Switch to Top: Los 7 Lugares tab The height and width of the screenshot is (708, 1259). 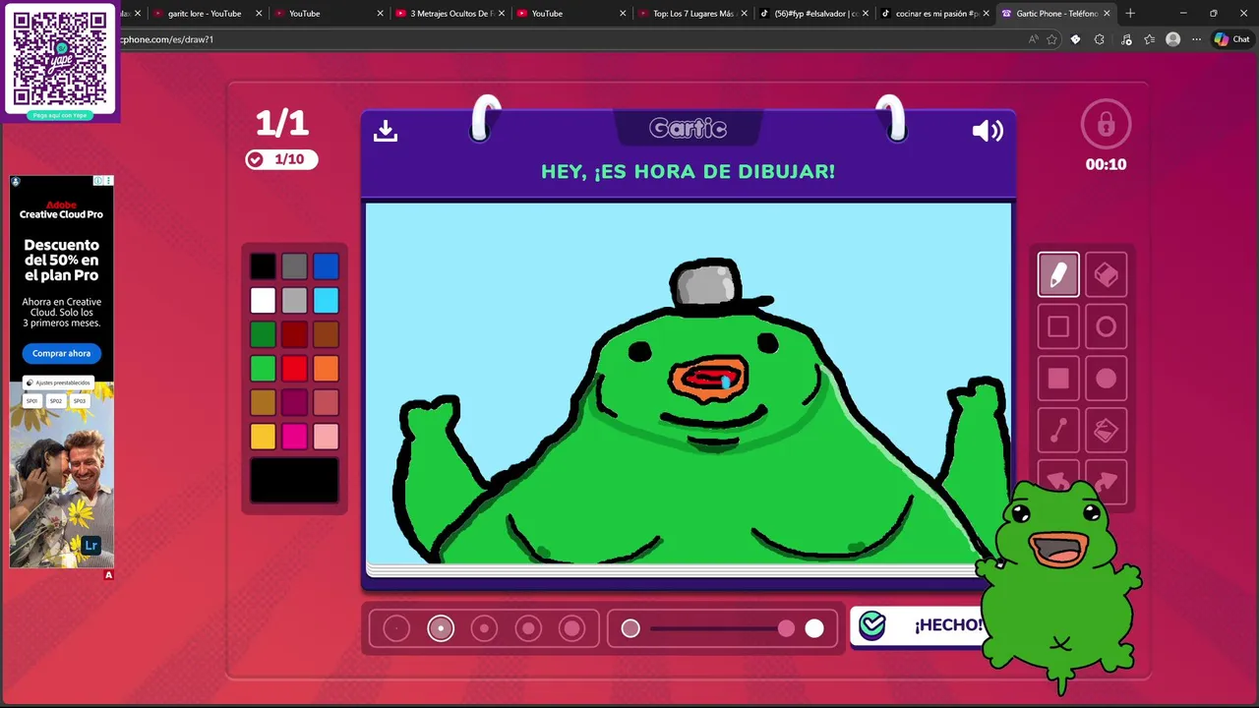pyautogui.click(x=694, y=14)
